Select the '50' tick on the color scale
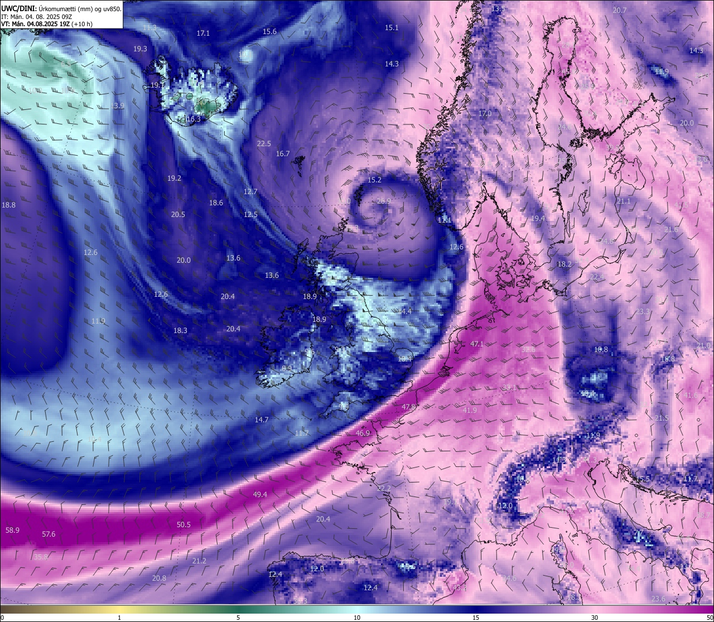 pos(710,618)
